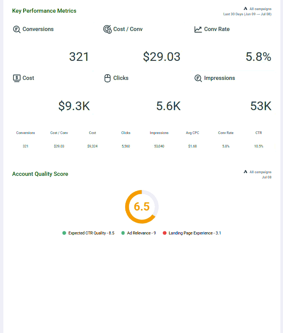This screenshot has width=283, height=333.
Task: Click the Last 30 Days date range text
Action: (x=247, y=14)
